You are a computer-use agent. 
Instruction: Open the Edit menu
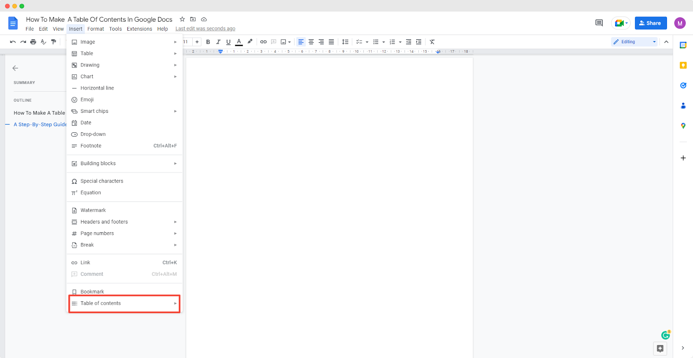tap(43, 29)
